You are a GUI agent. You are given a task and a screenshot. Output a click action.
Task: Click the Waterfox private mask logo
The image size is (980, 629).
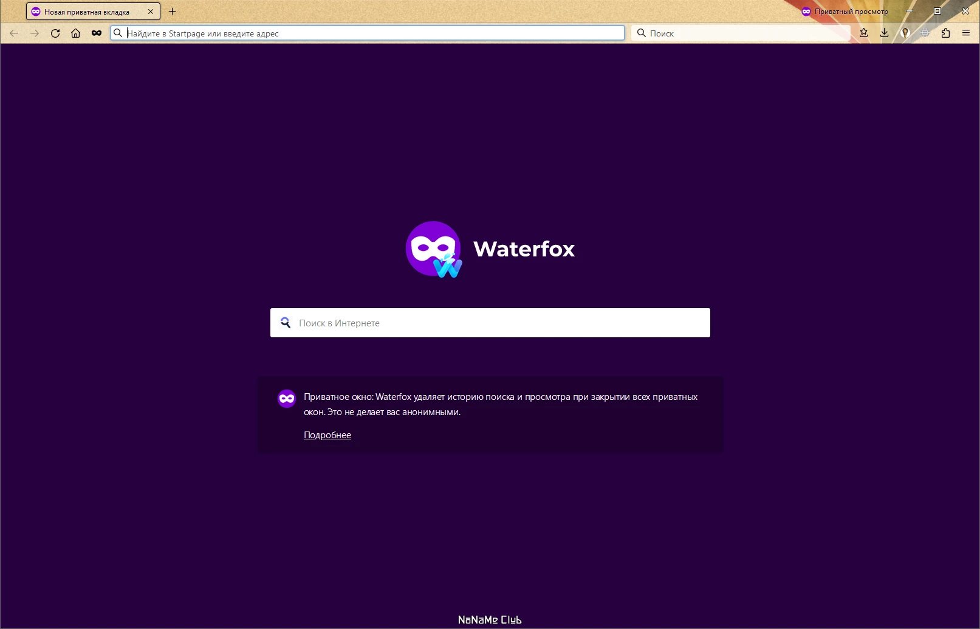[x=434, y=249]
